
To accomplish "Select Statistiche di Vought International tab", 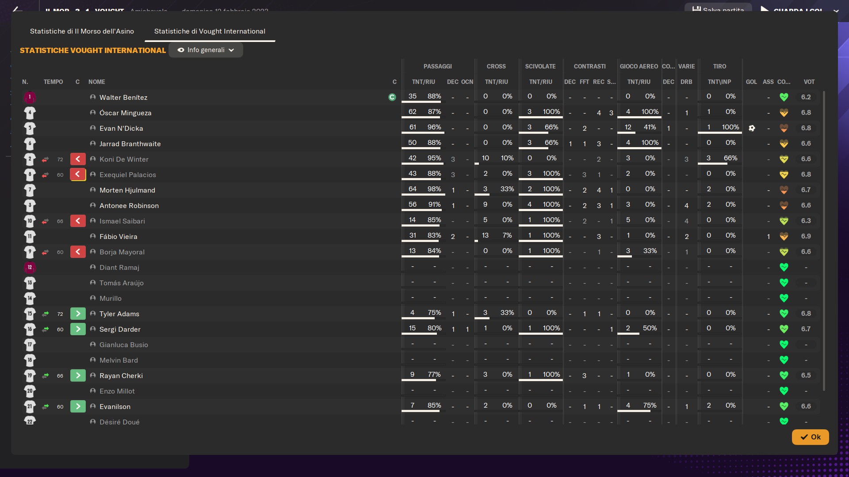I will coord(210,31).
